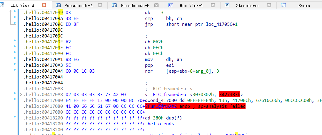Expand the collapsed _RTC_framedesc line arrow

click(21, 95)
